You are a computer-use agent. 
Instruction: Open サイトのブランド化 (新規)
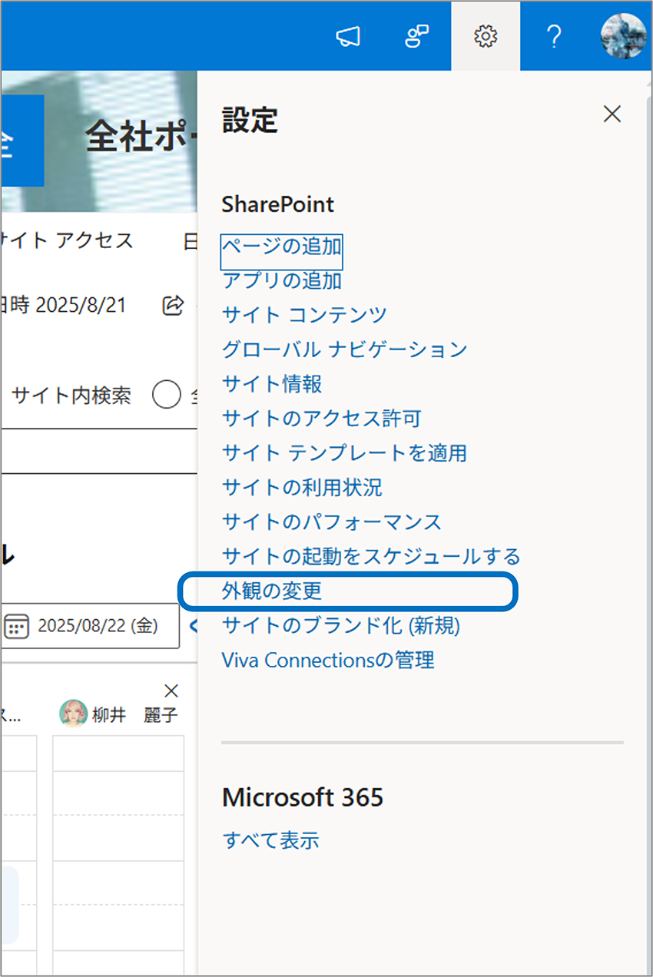tap(340, 626)
